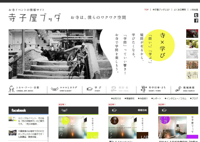The height and width of the screenshot is (142, 200).
Task: Click thumbnail beside テンプルステイ post
Action: (12, 133)
